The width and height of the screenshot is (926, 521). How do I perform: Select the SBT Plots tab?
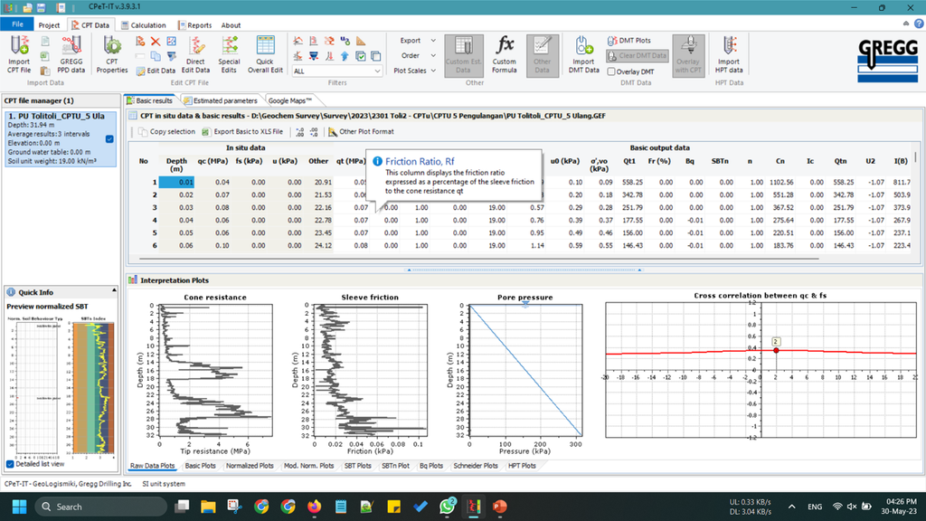click(358, 466)
